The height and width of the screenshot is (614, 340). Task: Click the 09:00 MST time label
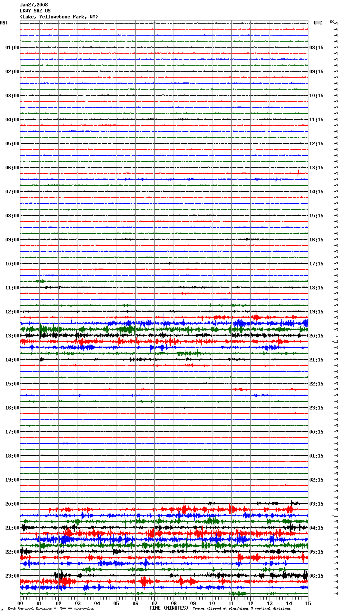(12, 240)
